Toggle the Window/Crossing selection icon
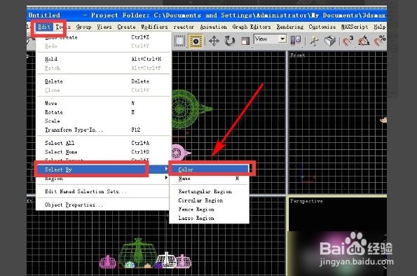417x276 pixels. click(196, 41)
